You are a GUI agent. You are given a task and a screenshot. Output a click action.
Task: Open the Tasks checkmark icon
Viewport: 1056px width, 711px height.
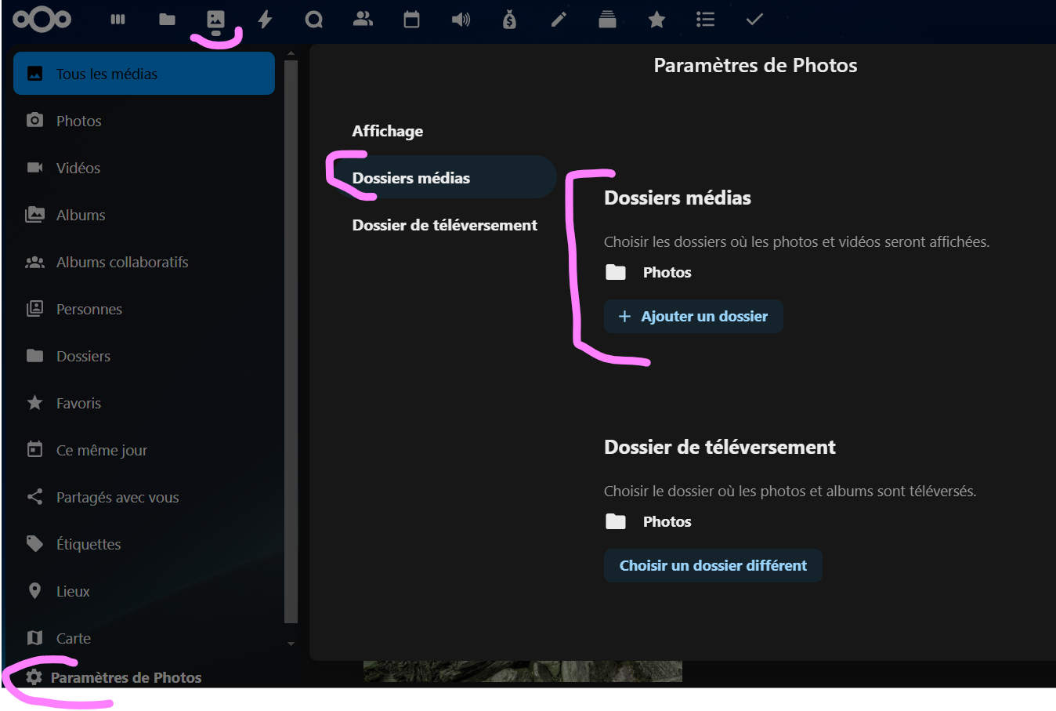pyautogui.click(x=754, y=20)
